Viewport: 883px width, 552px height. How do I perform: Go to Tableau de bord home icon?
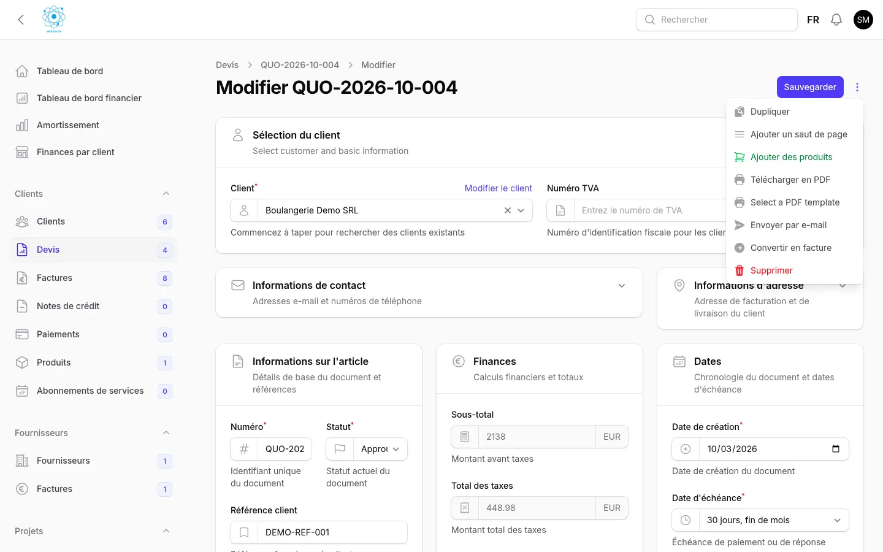pos(22,71)
